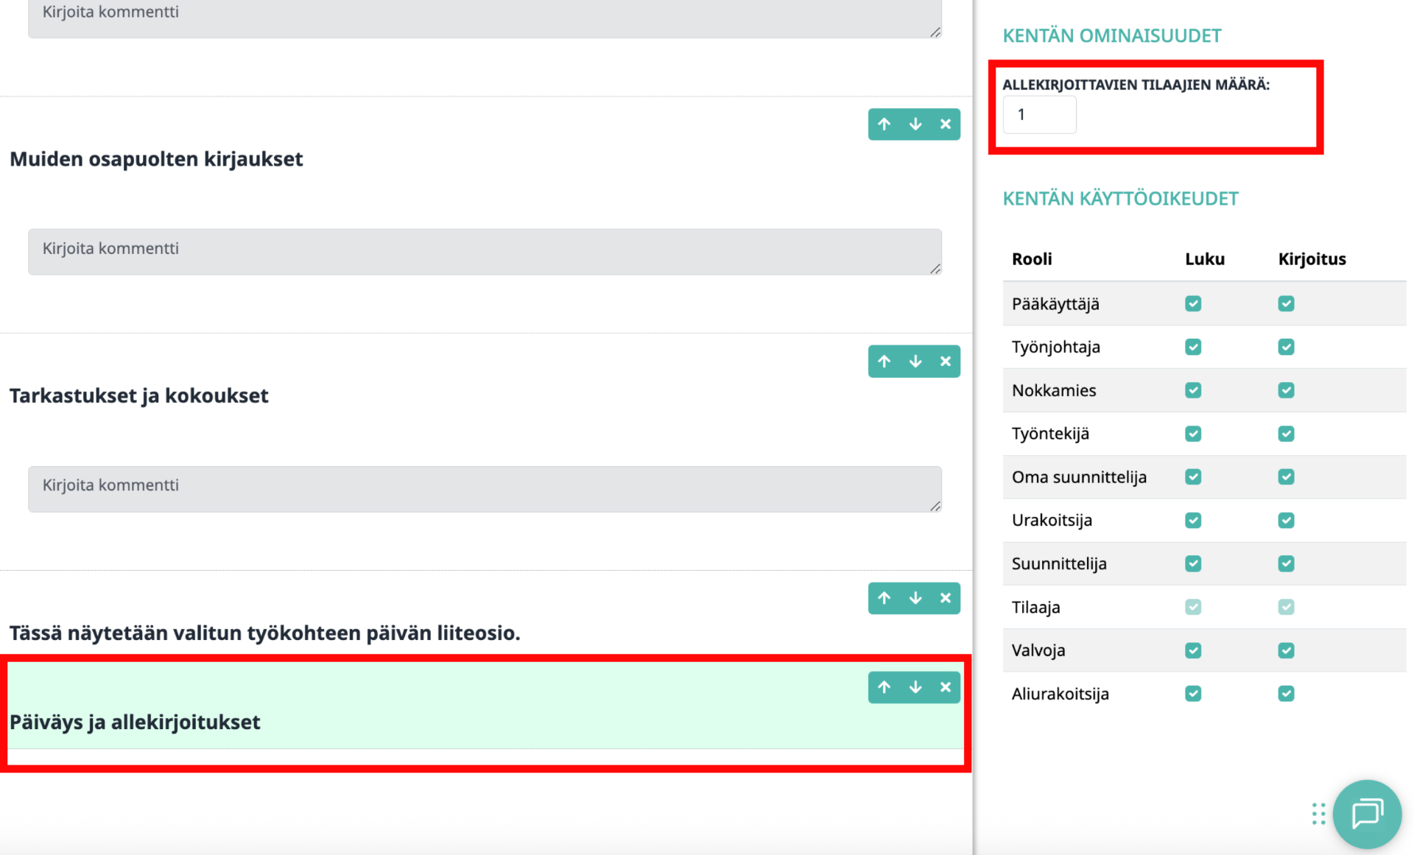Toggle Luku checkbox for Urakoitsija
This screenshot has height=855, width=1414.
1193,521
